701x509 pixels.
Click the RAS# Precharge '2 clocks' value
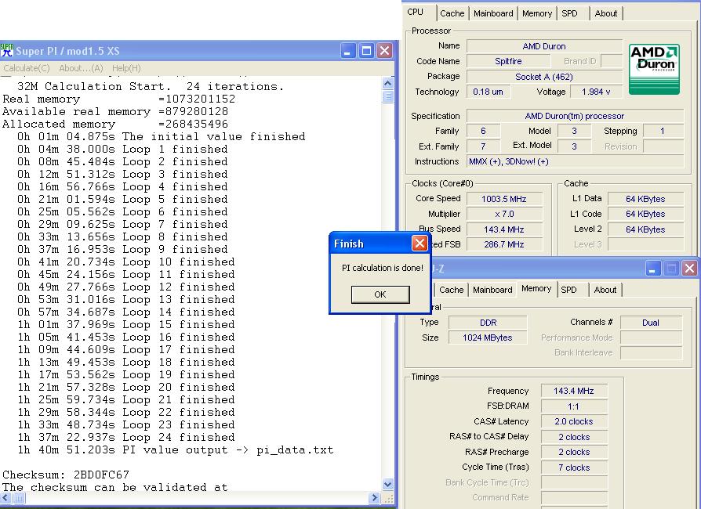pyautogui.click(x=574, y=452)
